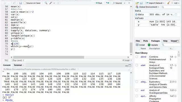Open find and replace magnifier in editor
Image resolution: width=182 pixels, height=102 pixels.
point(46,3)
